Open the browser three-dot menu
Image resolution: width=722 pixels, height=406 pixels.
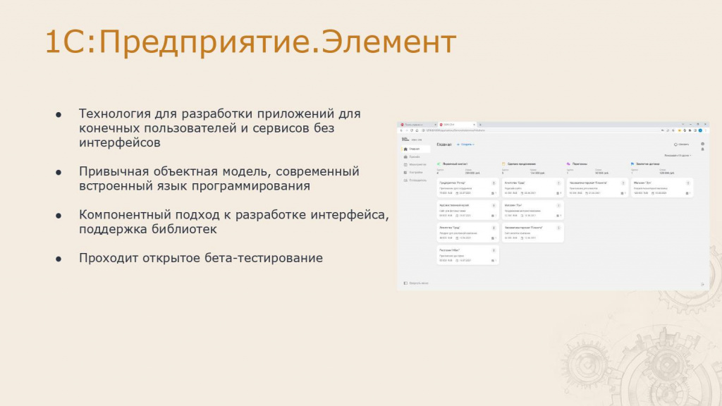coord(705,130)
